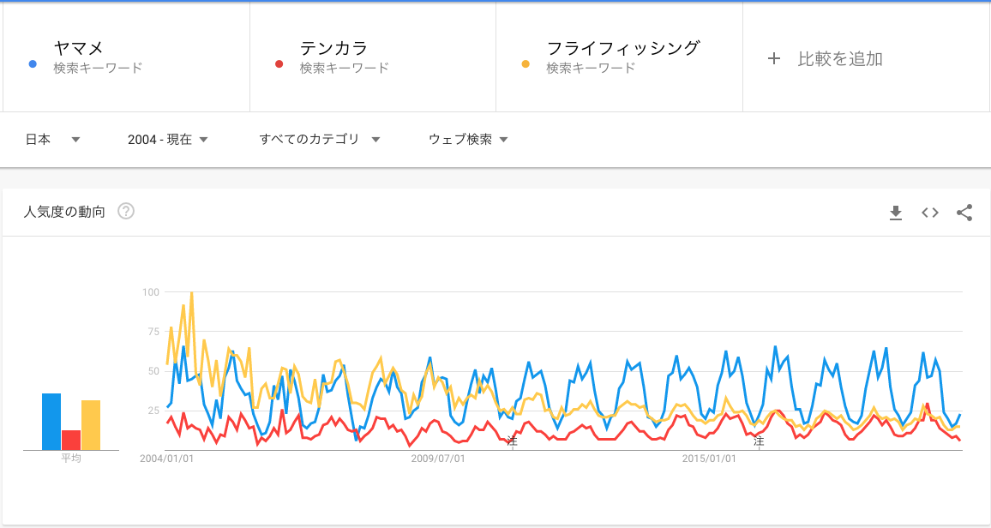Click the blue dot beside ヤマメ
This screenshot has width=991, height=528.
point(33,63)
